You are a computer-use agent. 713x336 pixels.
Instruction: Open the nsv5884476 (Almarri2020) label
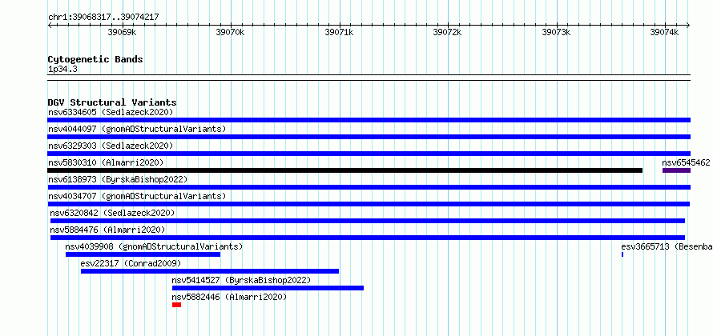(108, 230)
